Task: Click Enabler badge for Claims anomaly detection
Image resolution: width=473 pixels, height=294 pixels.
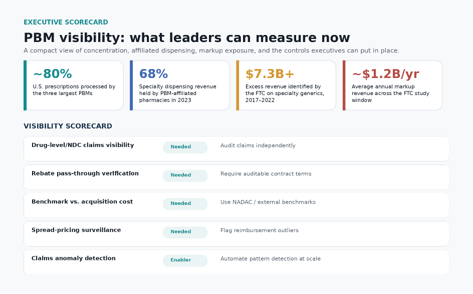Action: [x=185, y=260]
